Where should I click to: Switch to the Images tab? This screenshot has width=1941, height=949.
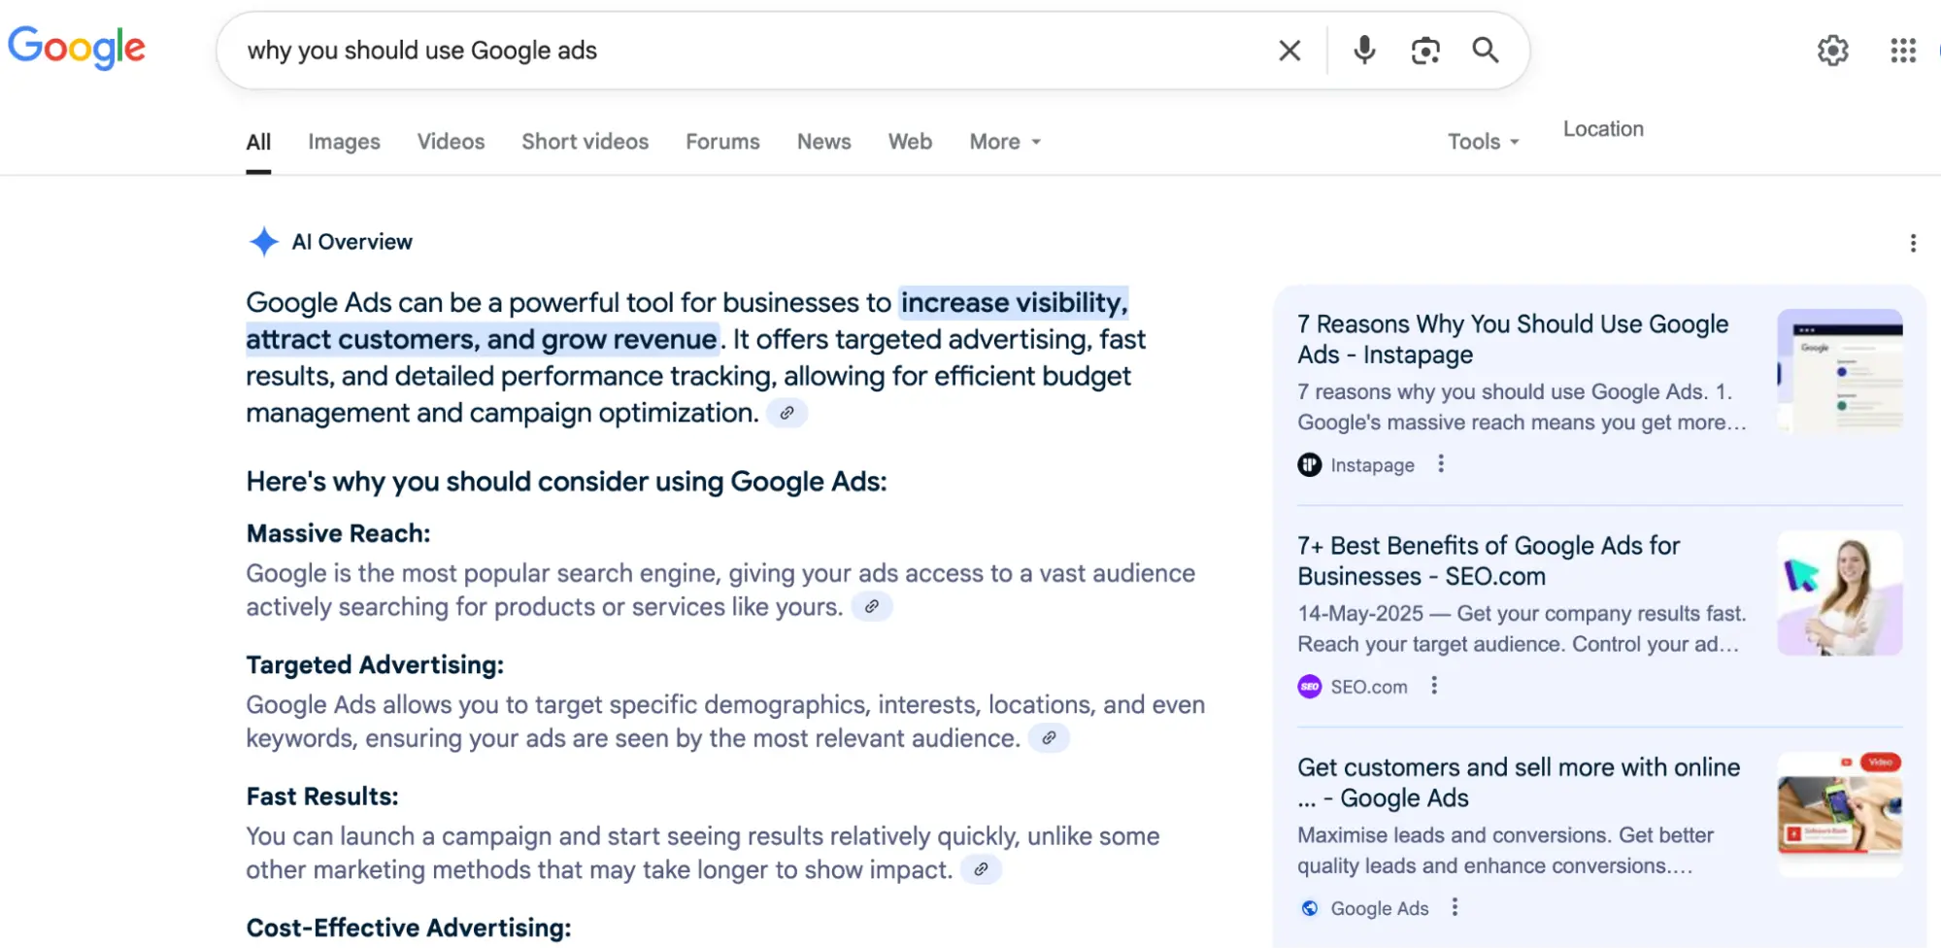(x=344, y=142)
